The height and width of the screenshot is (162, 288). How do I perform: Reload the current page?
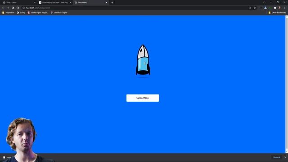[x=13, y=8]
